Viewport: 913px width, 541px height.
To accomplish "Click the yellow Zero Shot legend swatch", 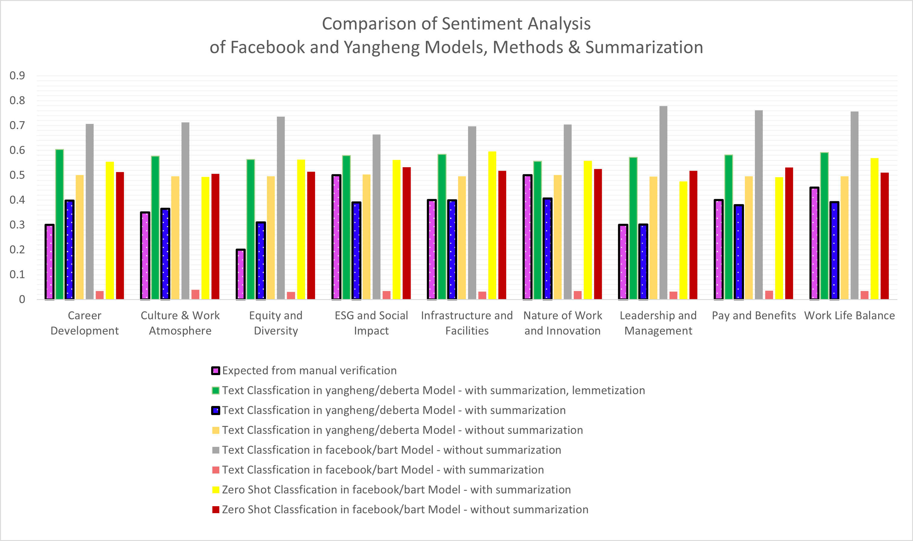I will click(x=216, y=490).
